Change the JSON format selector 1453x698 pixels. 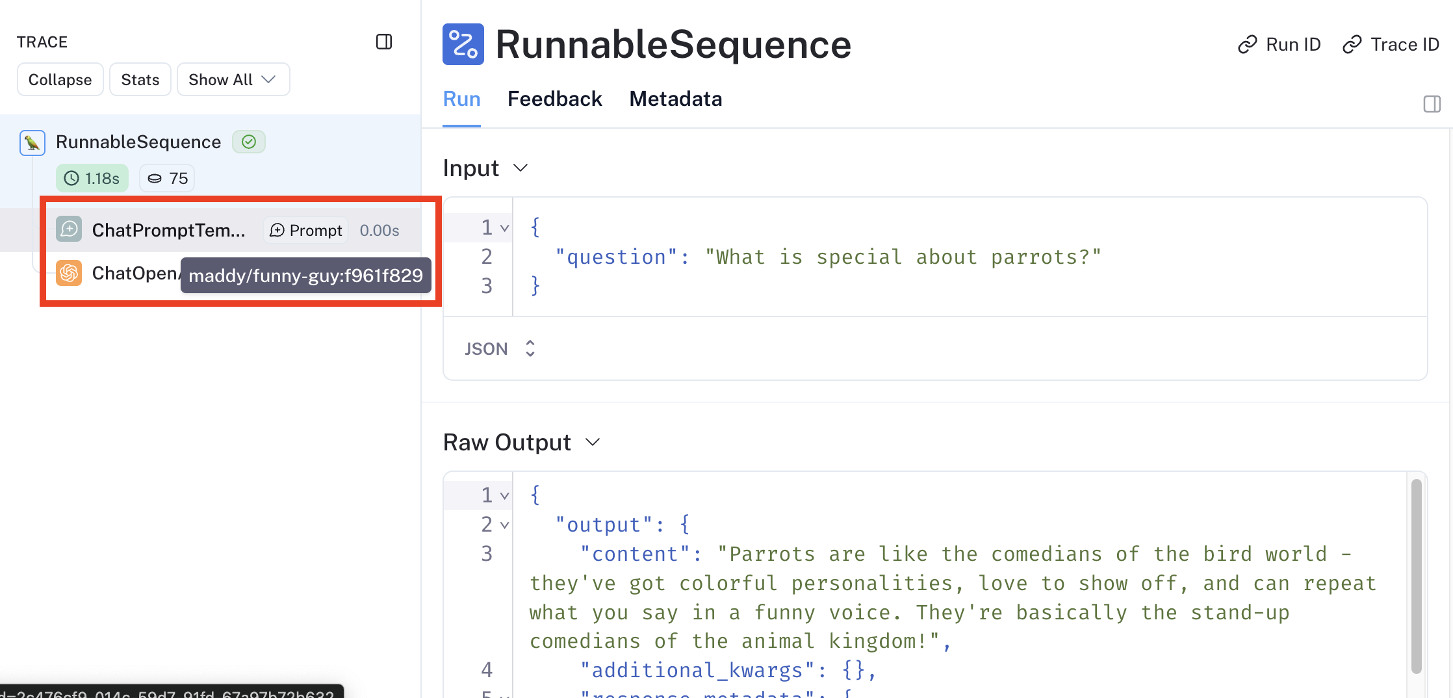point(500,349)
